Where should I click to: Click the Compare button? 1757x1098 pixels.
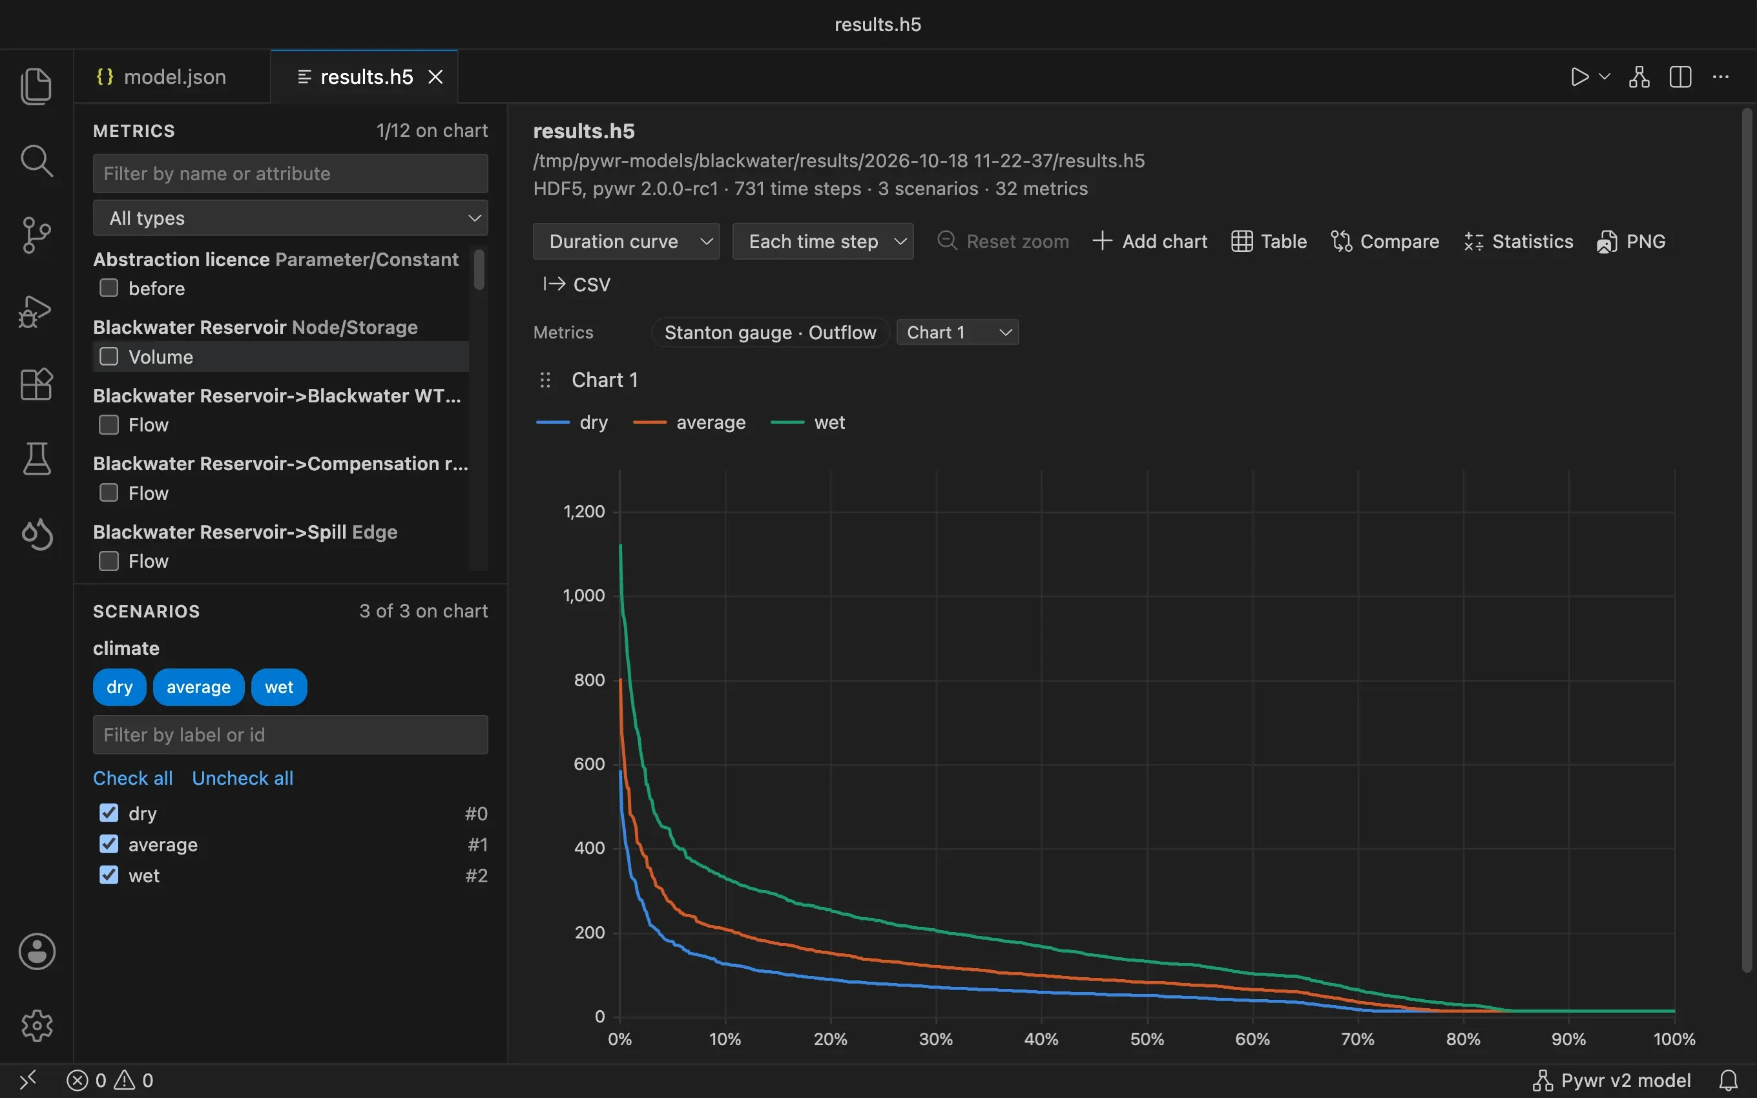[x=1384, y=241]
